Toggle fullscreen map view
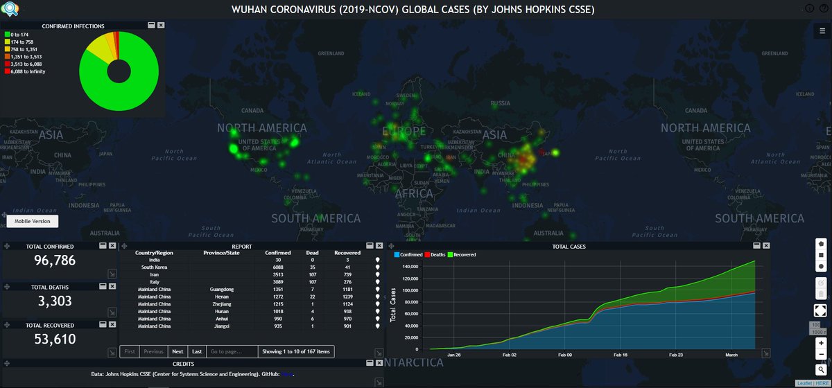The height and width of the screenshot is (388, 832). pyautogui.click(x=822, y=310)
